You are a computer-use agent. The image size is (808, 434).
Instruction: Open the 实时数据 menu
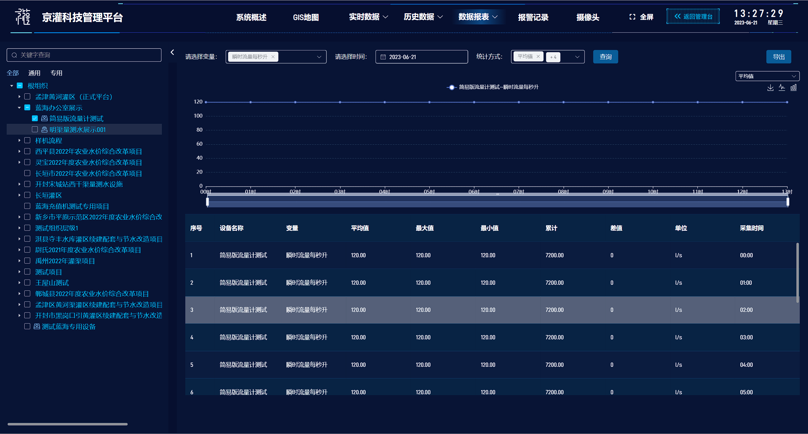click(368, 17)
